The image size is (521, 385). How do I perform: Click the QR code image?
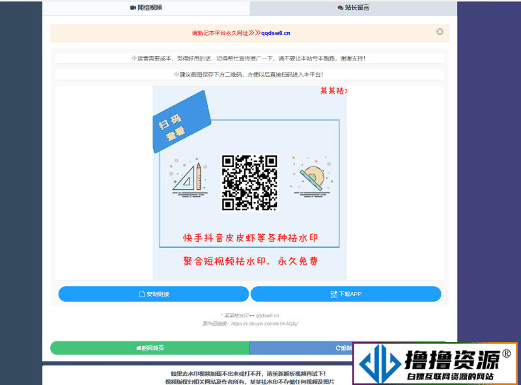coord(249,183)
